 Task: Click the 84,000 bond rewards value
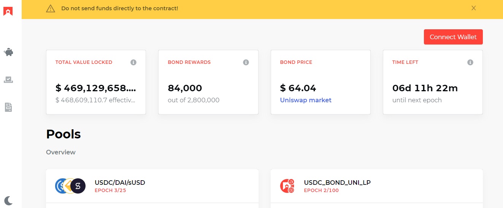click(185, 88)
